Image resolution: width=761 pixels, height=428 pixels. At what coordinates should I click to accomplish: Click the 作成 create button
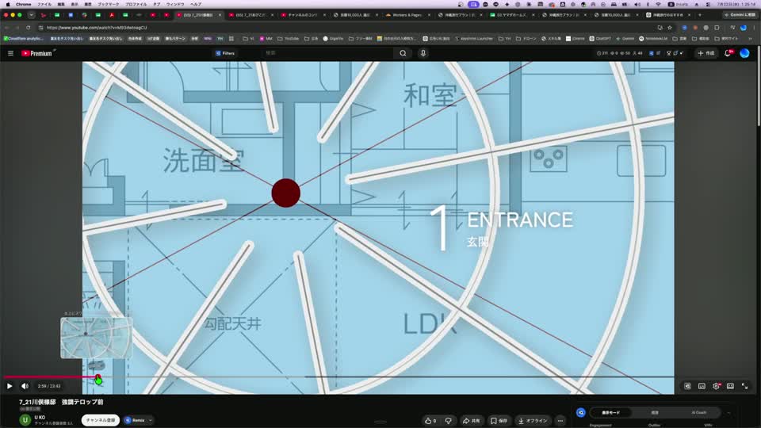click(706, 53)
